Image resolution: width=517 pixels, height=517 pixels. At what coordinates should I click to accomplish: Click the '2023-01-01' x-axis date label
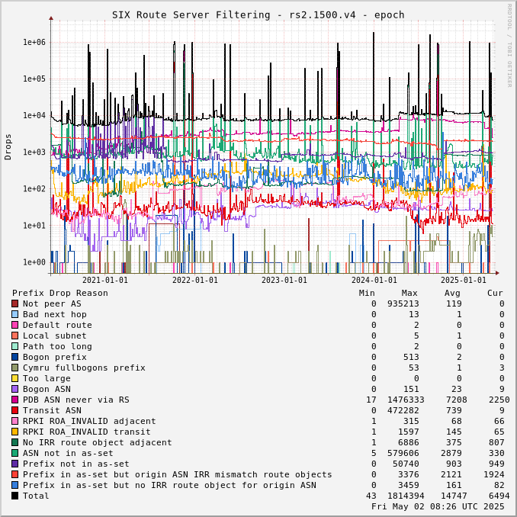[x=284, y=281]
